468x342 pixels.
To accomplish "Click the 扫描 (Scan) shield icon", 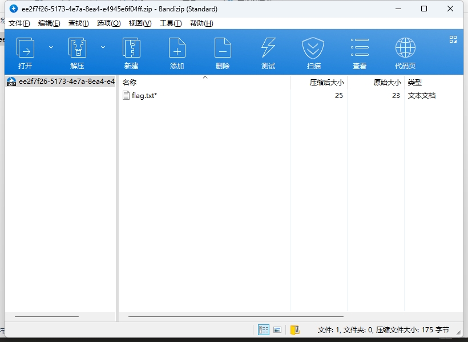I will (x=313, y=48).
